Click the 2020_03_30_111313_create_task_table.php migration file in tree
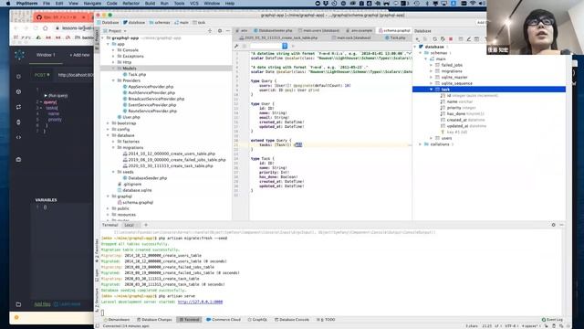This screenshot has height=329, width=584. point(168,166)
